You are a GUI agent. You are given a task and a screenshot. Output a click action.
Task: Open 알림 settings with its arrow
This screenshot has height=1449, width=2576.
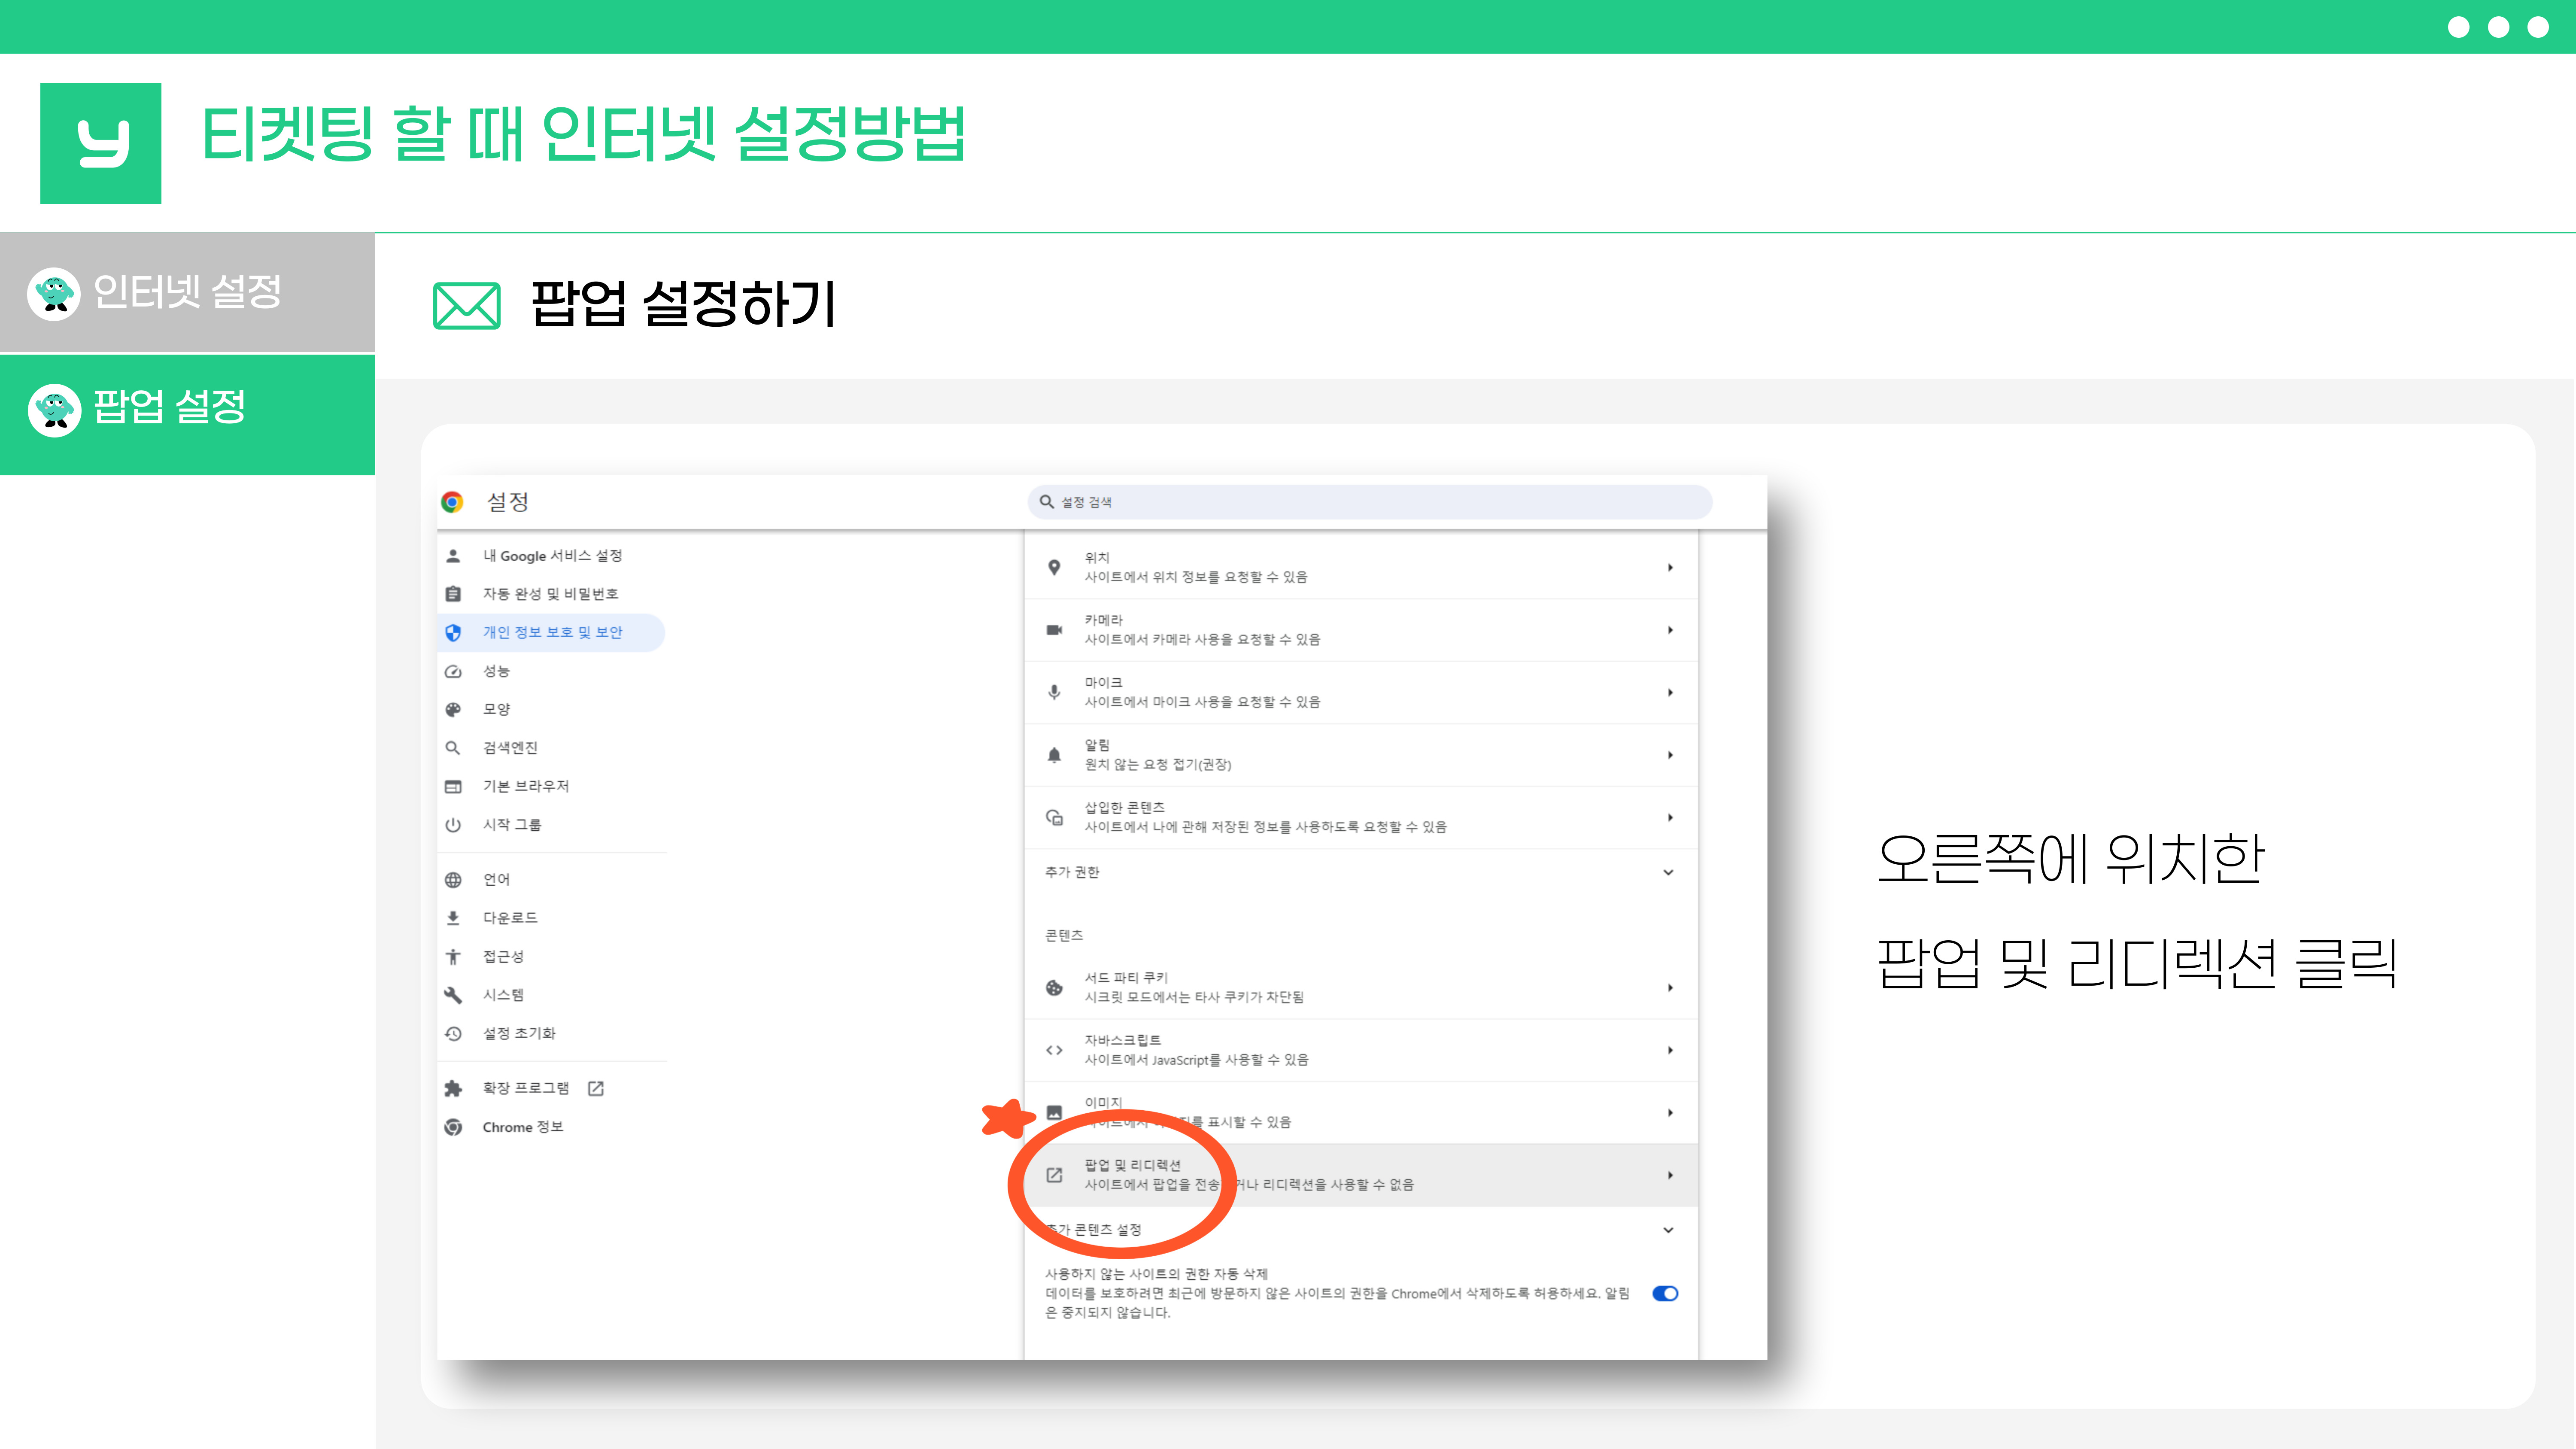(x=1670, y=755)
